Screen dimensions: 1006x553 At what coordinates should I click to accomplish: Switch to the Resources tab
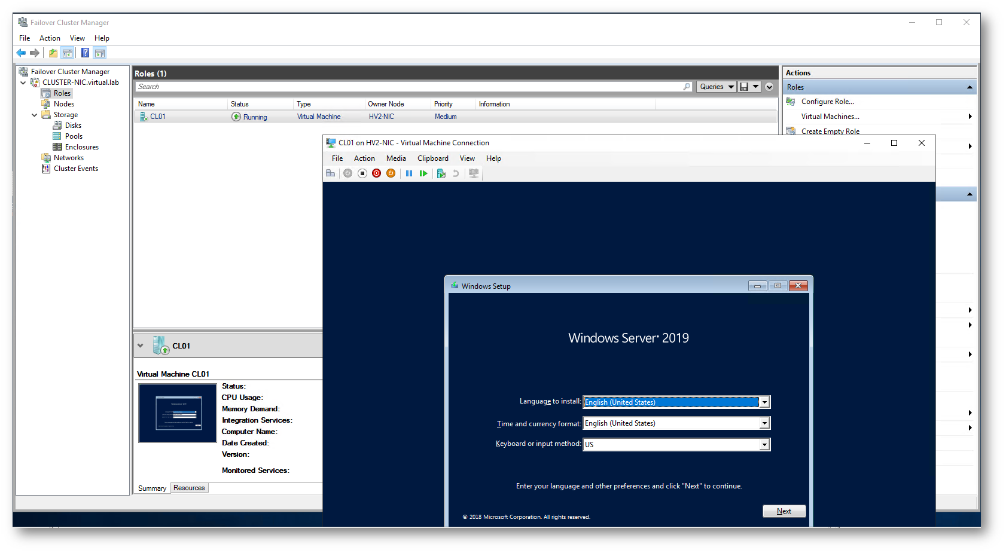(x=189, y=488)
